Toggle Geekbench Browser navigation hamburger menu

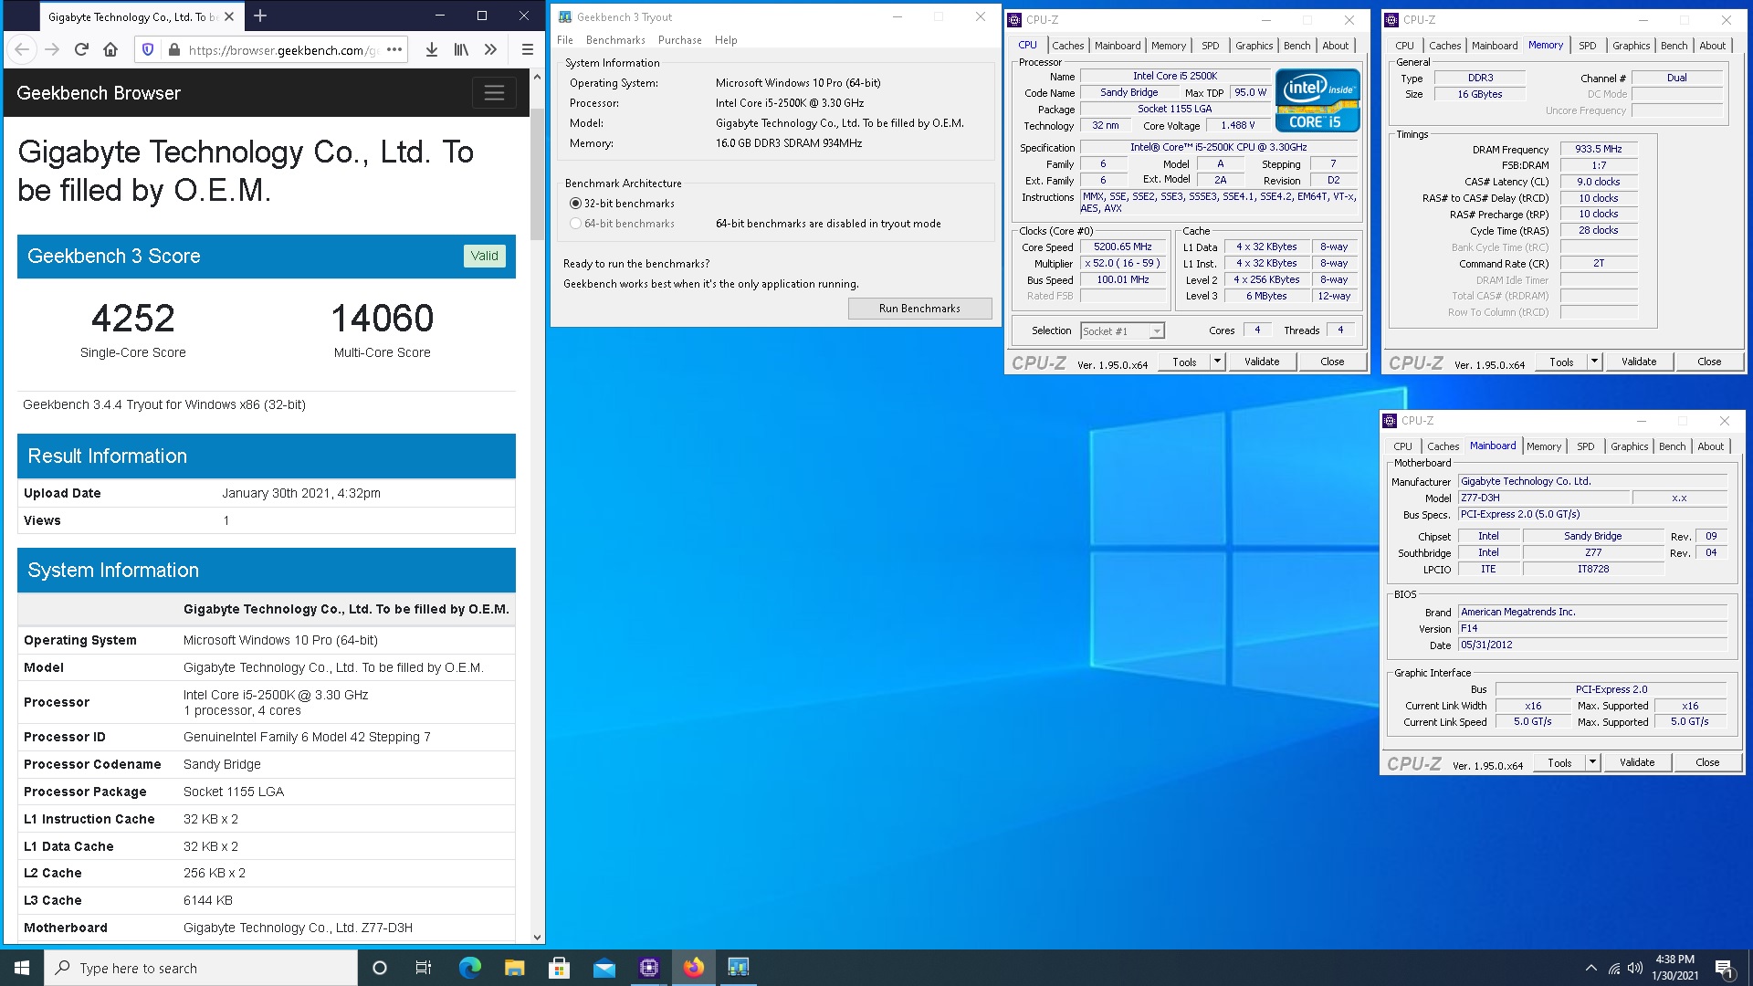[x=494, y=92]
